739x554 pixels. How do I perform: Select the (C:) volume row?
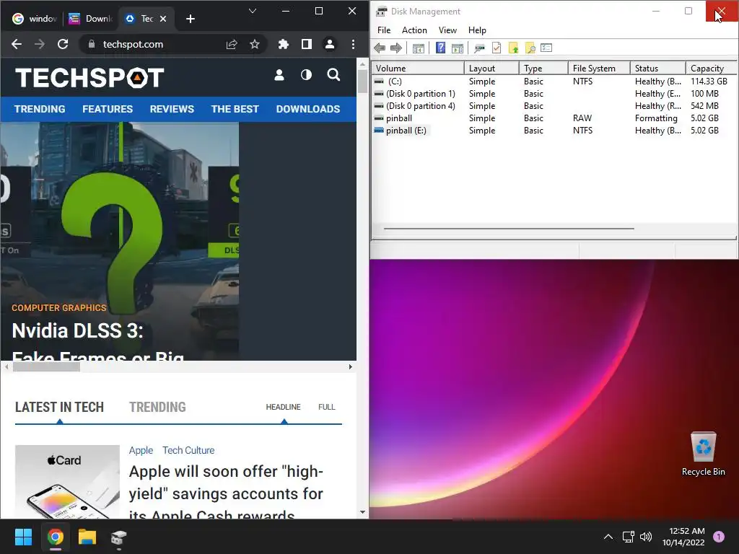click(554, 82)
